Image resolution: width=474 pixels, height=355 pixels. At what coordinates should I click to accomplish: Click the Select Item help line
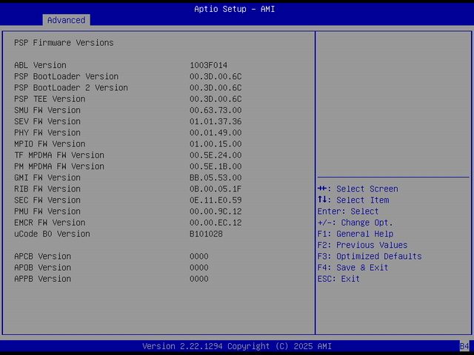353,200
